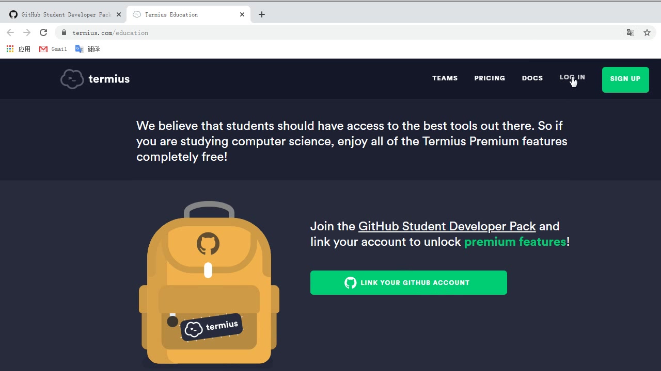Click the GitHub octocat on the backpack
Image resolution: width=661 pixels, height=371 pixels.
[209, 243]
